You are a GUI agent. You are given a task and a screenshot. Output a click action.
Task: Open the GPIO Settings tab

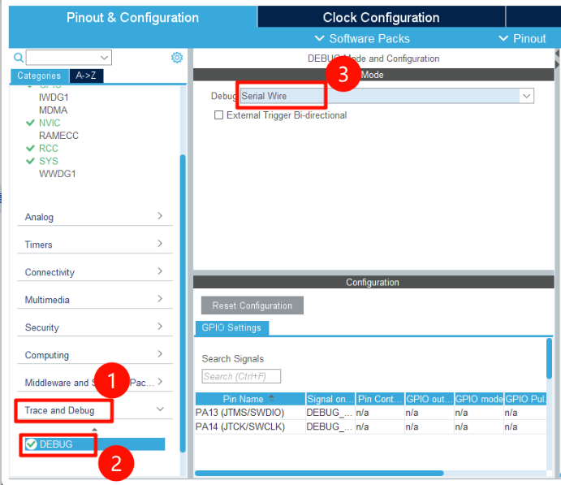(x=231, y=327)
